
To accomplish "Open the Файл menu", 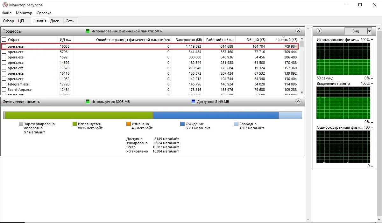I will (x=7, y=13).
